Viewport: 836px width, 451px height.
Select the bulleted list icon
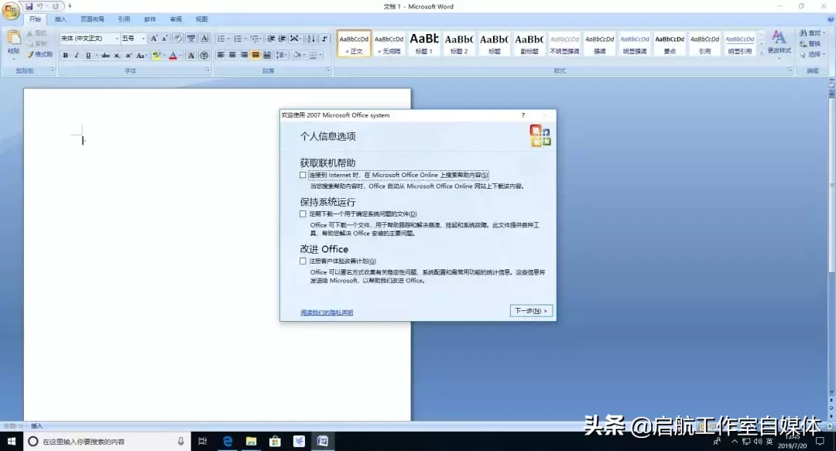pyautogui.click(x=221, y=39)
